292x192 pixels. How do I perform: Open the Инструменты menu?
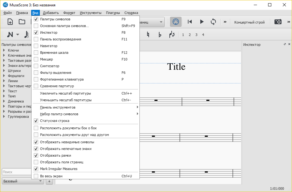91,13
